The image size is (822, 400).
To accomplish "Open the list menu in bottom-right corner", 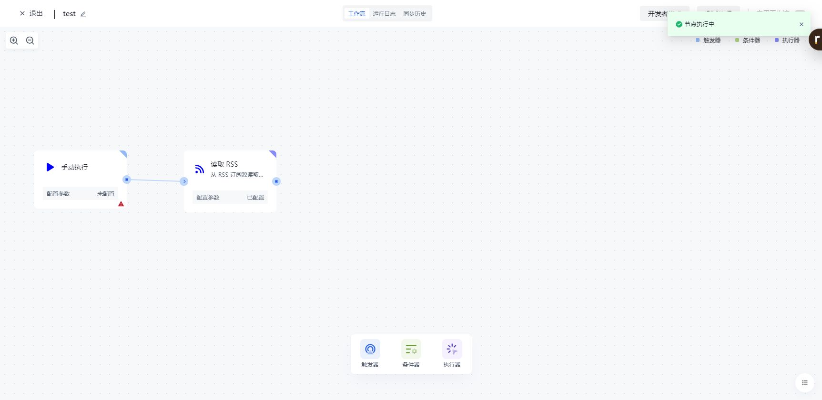I will point(804,383).
